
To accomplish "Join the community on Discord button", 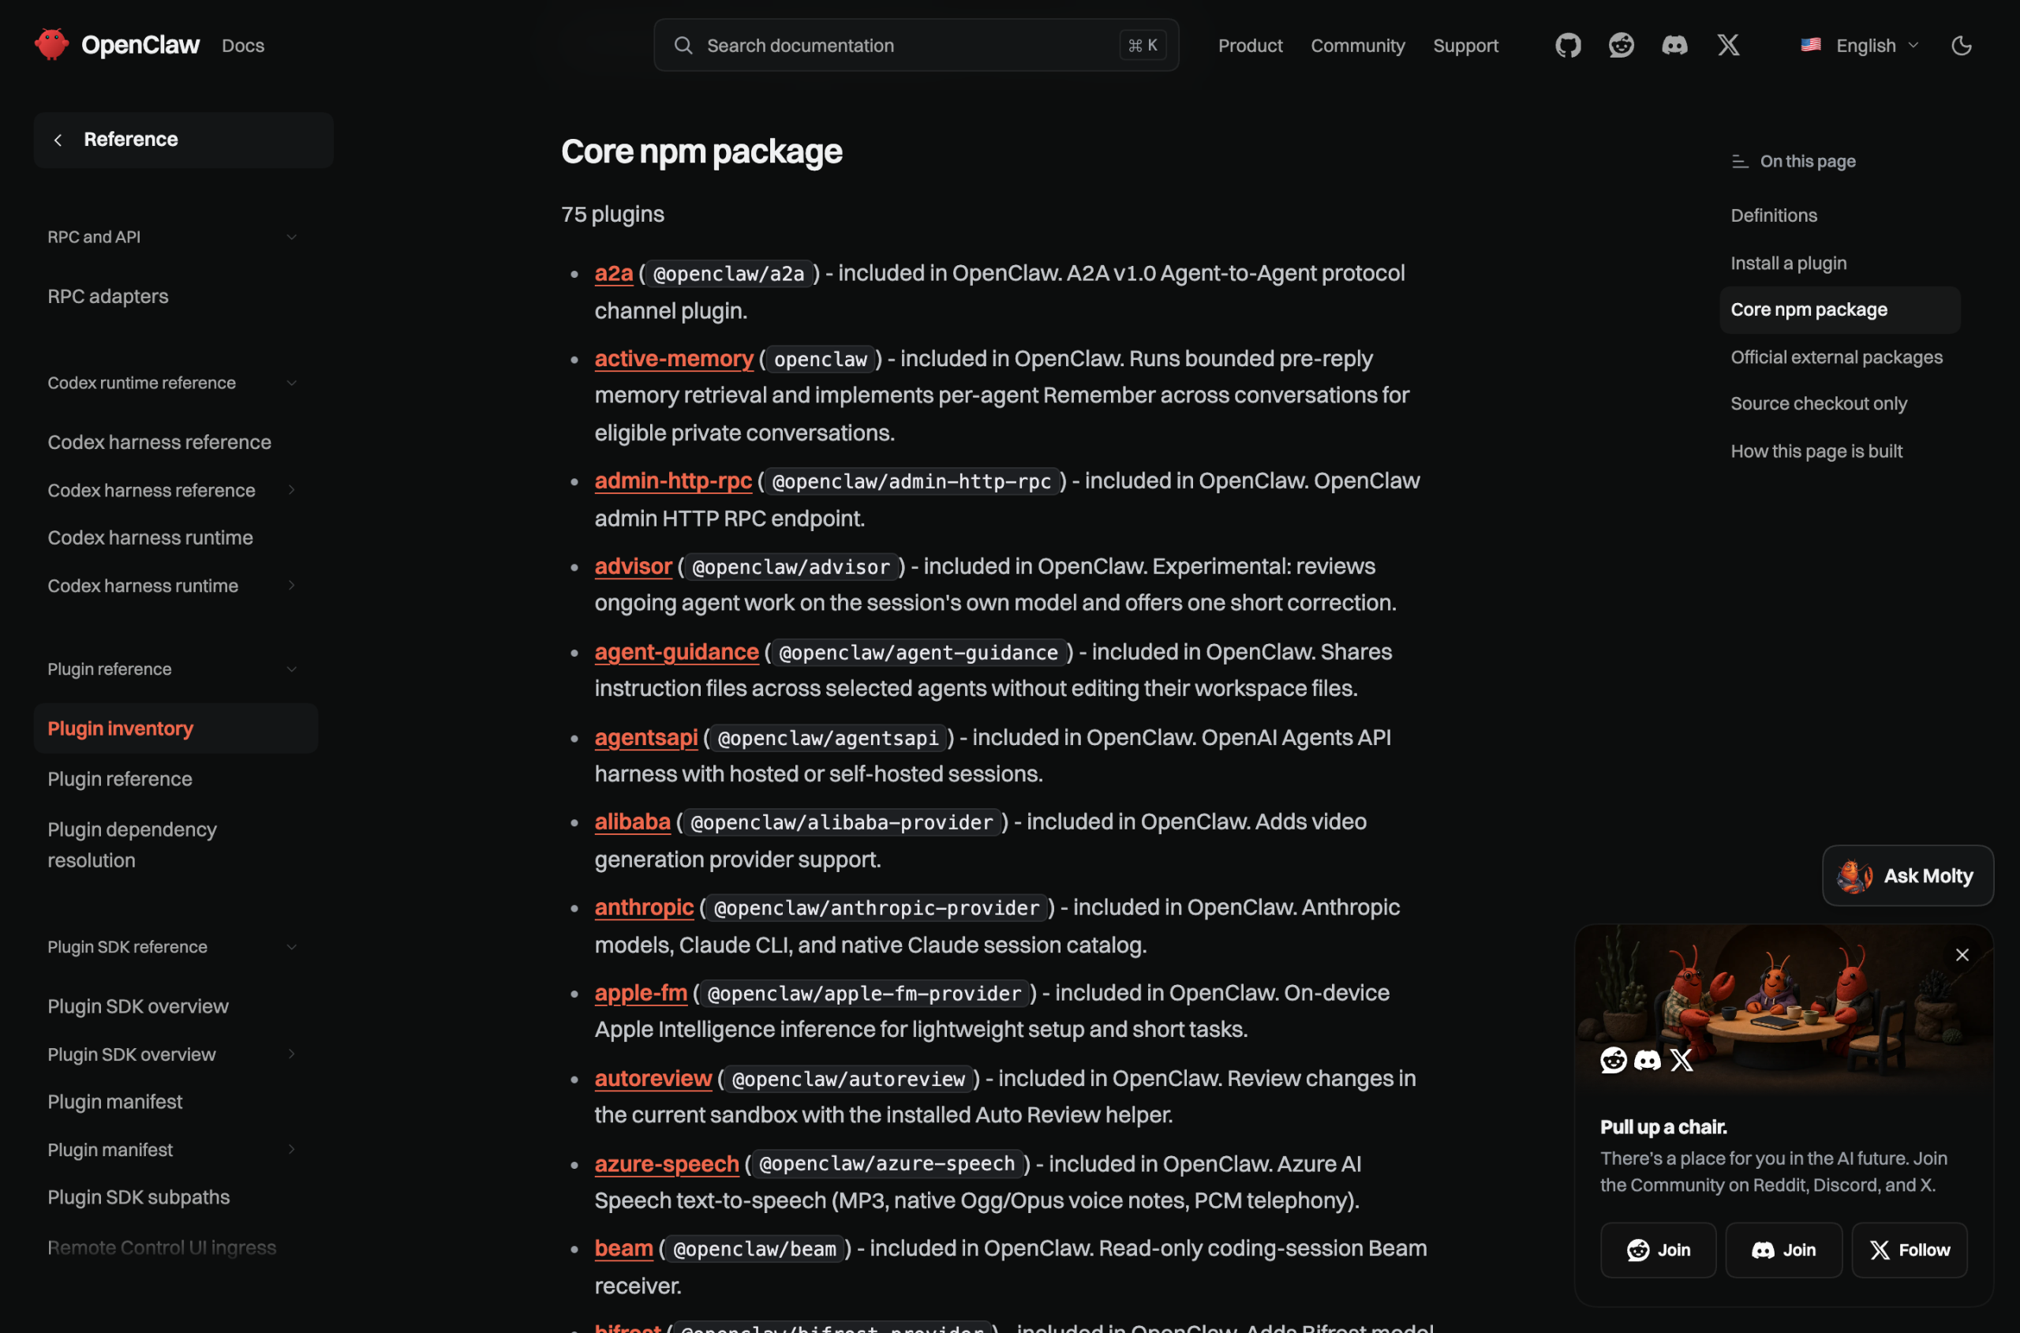I will tap(1783, 1249).
